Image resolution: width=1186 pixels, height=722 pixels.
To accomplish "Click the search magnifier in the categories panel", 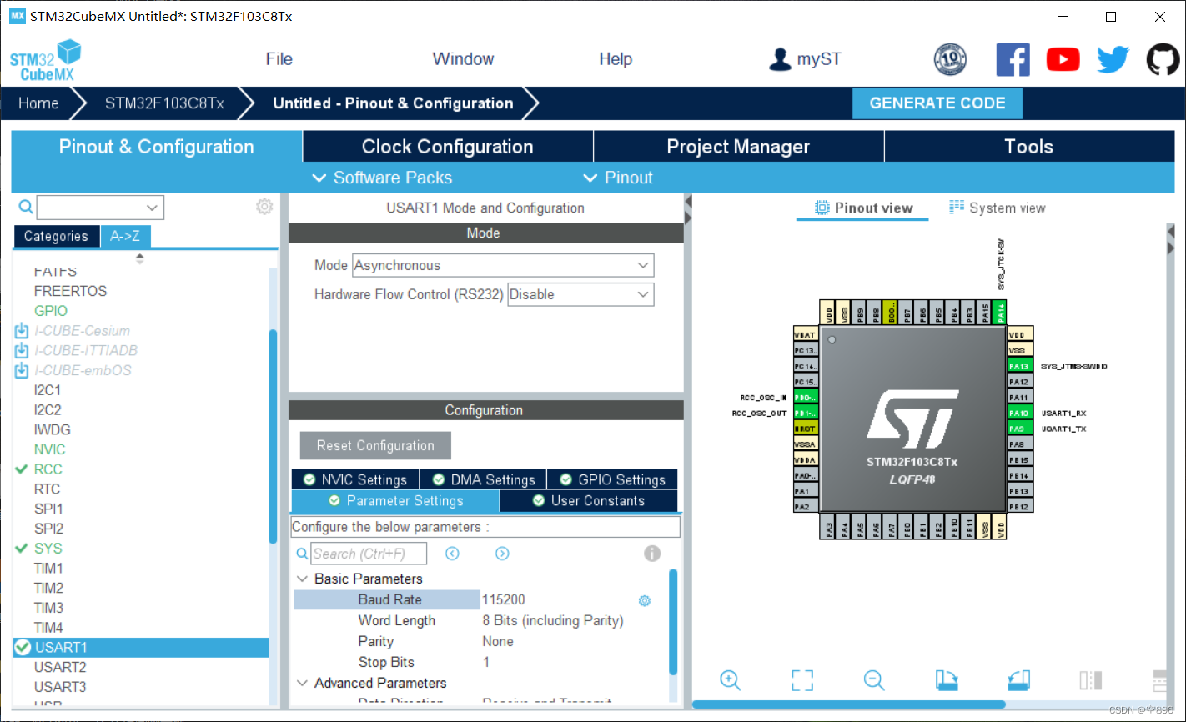I will (26, 207).
